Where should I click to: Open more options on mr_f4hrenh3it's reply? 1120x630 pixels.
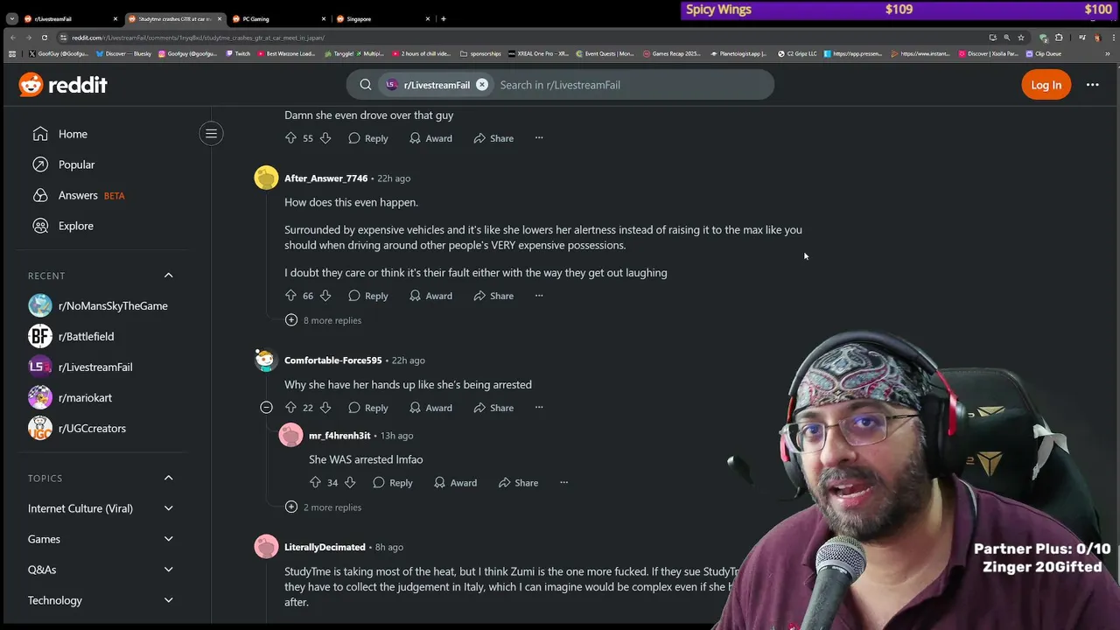[x=563, y=483]
